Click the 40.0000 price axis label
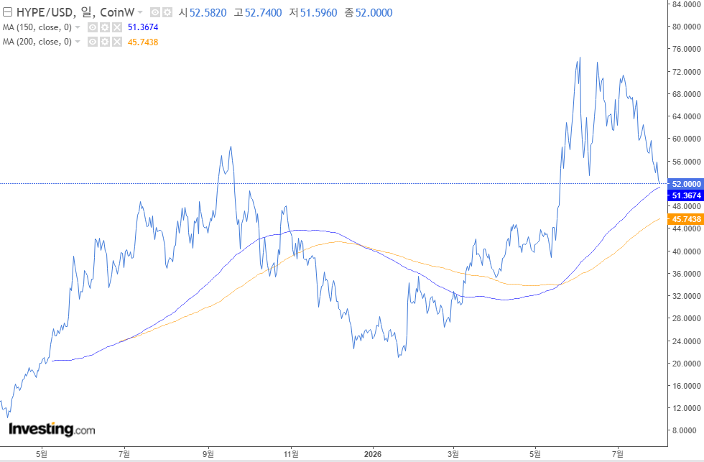The image size is (704, 462). coord(686,251)
